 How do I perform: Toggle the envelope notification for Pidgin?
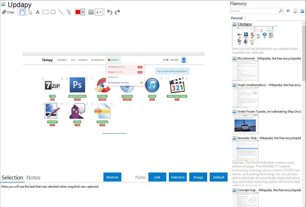click(x=68, y=104)
